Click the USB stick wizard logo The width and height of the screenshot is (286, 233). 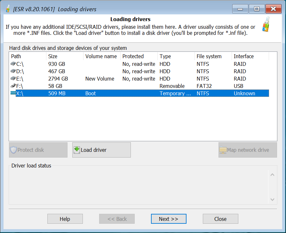(266, 25)
